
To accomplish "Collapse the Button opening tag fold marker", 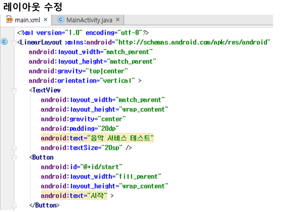I will (14, 158).
